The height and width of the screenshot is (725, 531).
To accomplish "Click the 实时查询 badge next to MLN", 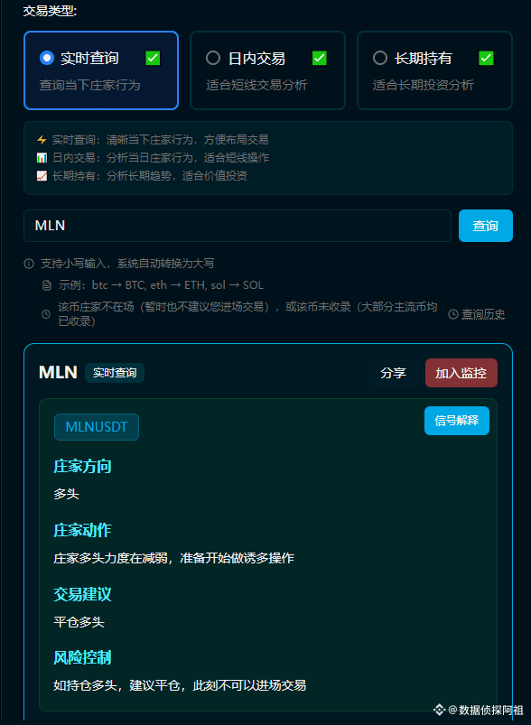I will [x=115, y=373].
